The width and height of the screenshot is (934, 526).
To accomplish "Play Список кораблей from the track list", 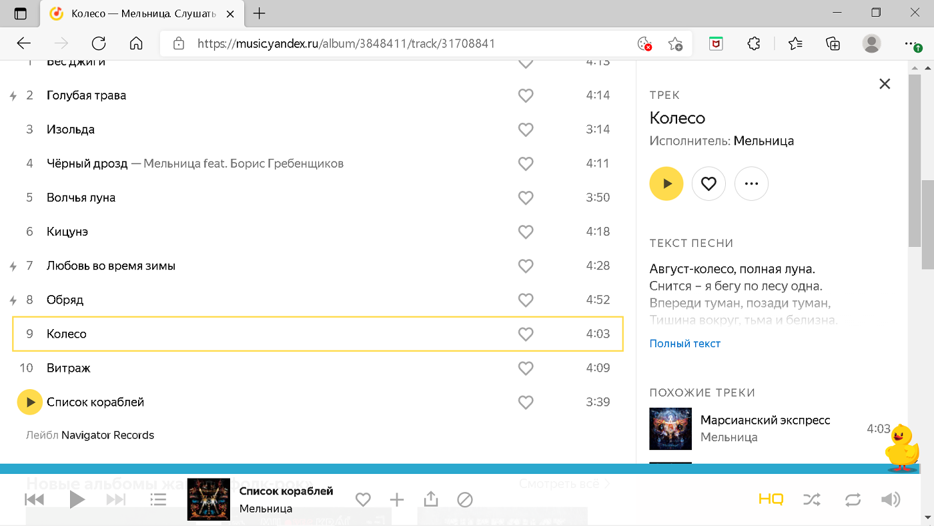I will pos(29,402).
